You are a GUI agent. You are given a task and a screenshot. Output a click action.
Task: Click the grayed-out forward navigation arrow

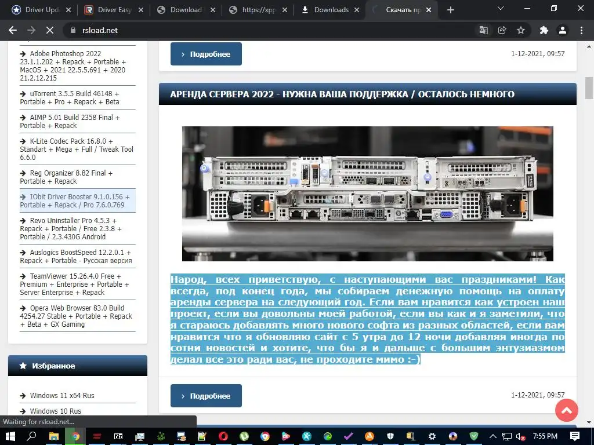[31, 30]
